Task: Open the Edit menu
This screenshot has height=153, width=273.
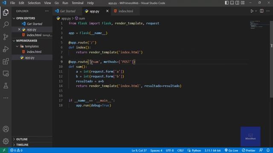Action: 21,3
